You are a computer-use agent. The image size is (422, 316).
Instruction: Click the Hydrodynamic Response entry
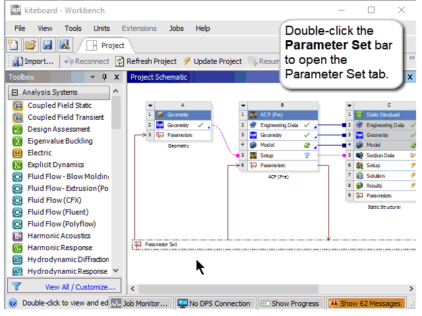(61, 271)
